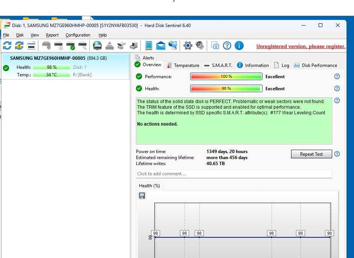Click the help icon beside Performance Excellent
Viewport: 354px width, 258px height.
[337, 76]
